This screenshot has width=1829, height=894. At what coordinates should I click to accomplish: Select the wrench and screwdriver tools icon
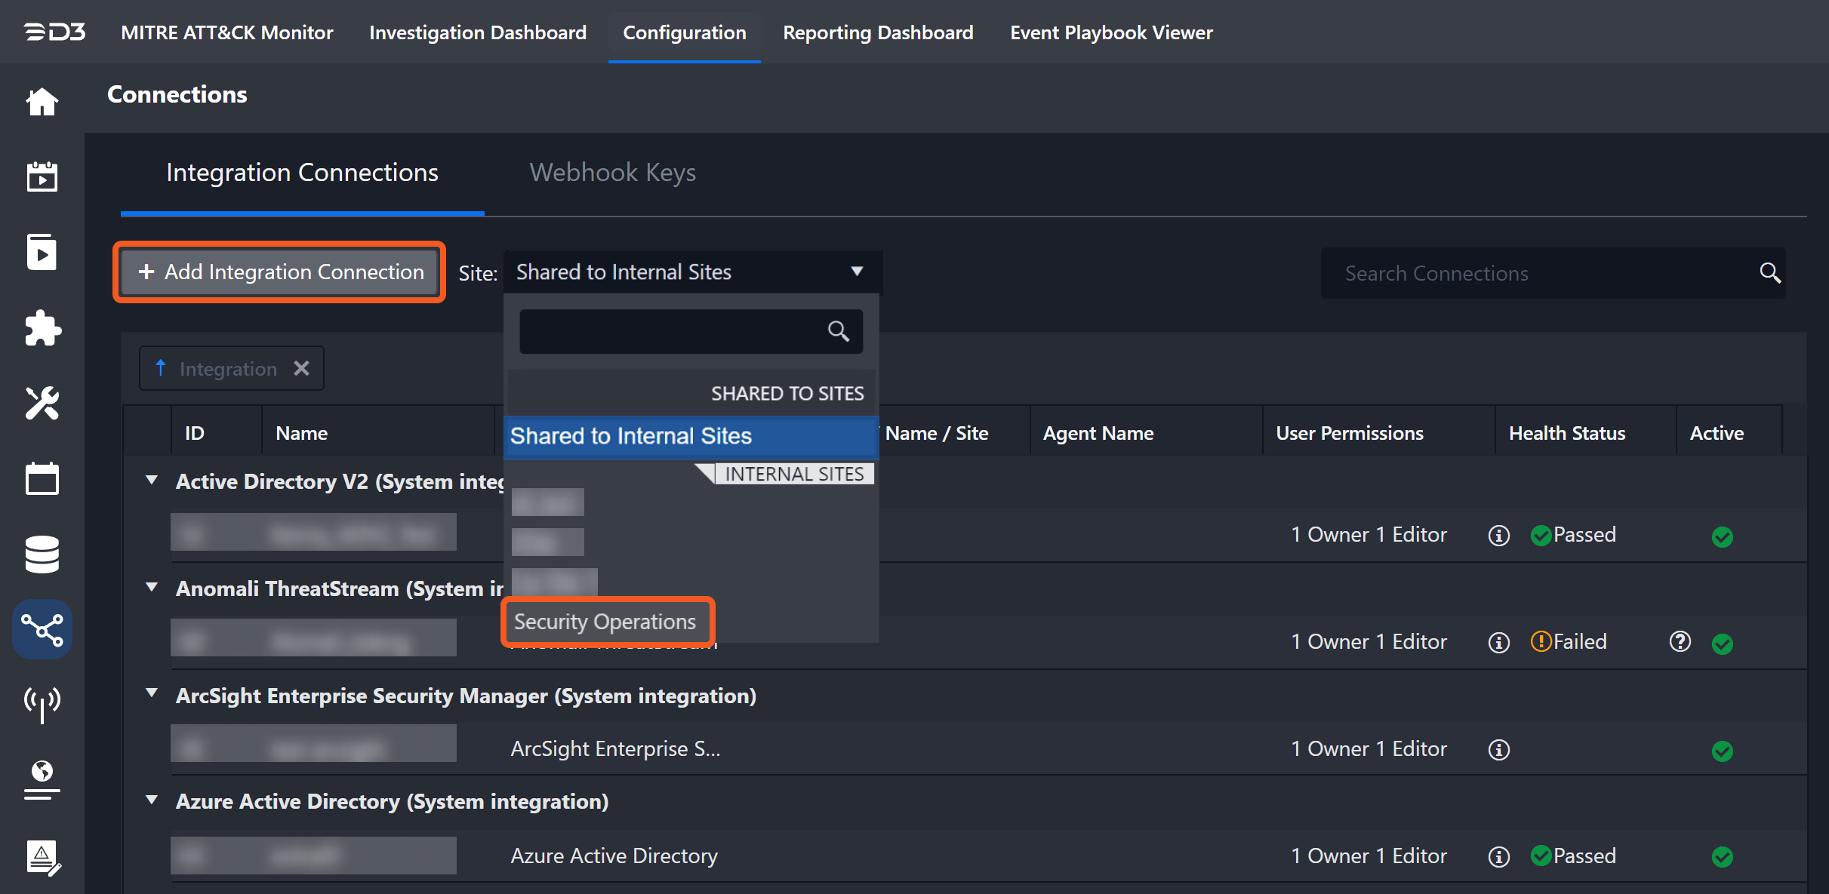(x=42, y=404)
